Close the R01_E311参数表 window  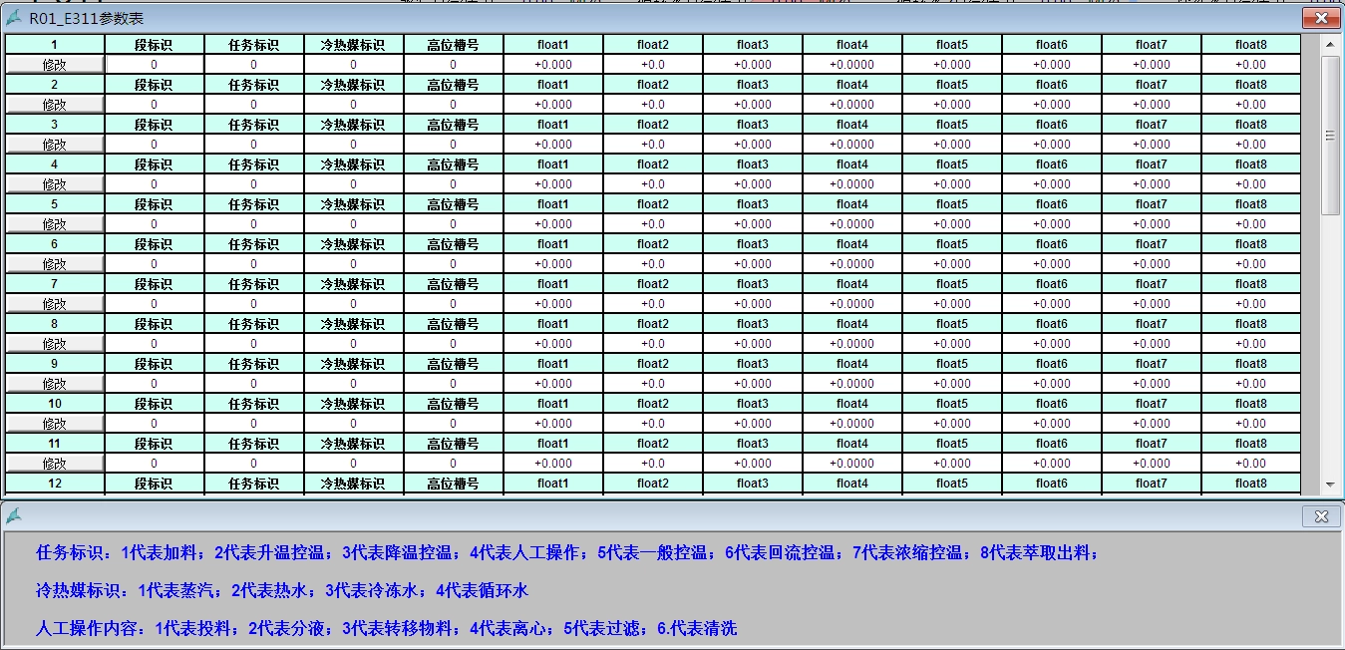click(1321, 18)
